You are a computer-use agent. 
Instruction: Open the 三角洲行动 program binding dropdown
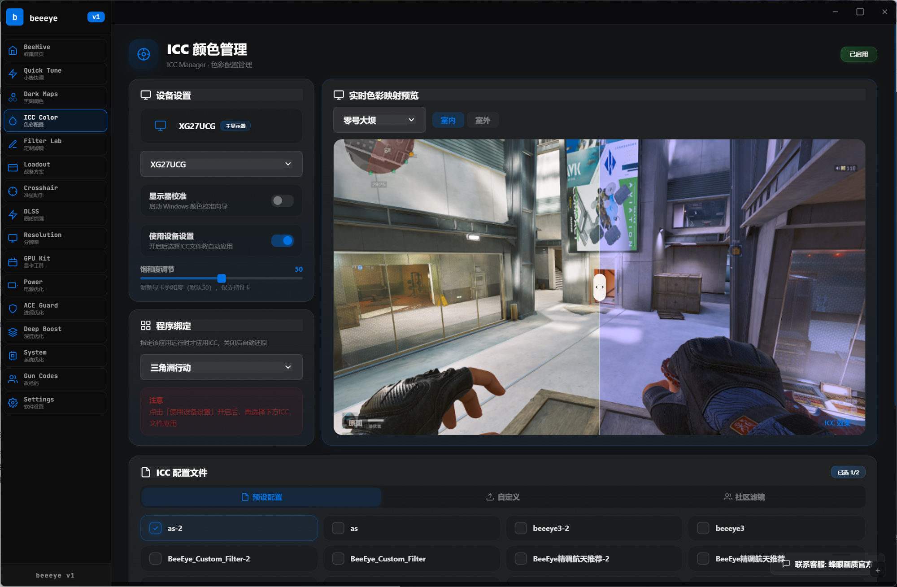tap(221, 367)
